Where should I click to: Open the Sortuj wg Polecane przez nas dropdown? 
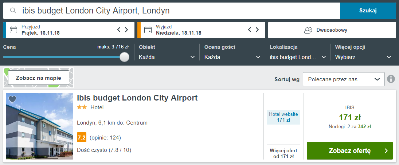(x=344, y=79)
